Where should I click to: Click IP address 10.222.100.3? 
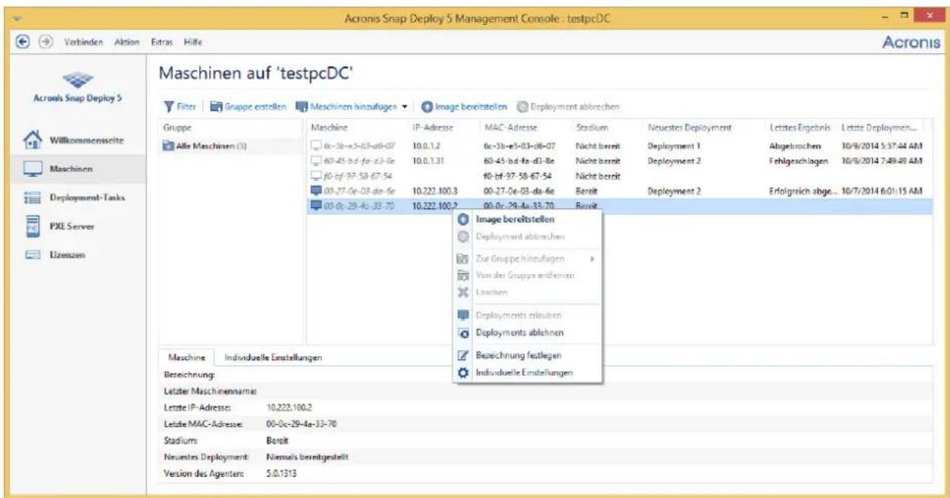(x=434, y=191)
